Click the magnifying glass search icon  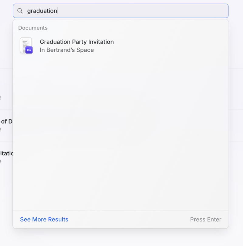point(20,11)
